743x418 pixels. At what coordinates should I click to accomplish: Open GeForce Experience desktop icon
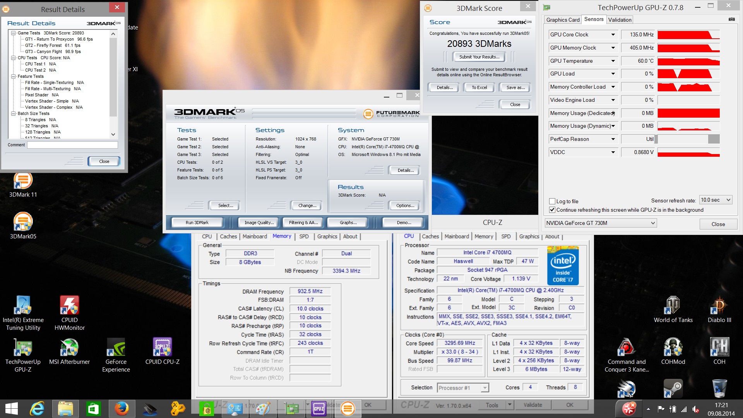tap(116, 355)
